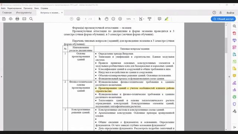Screen dimensions: 238x134
Task: Click the scrollbar up arrow
Action: tap(226, 25)
